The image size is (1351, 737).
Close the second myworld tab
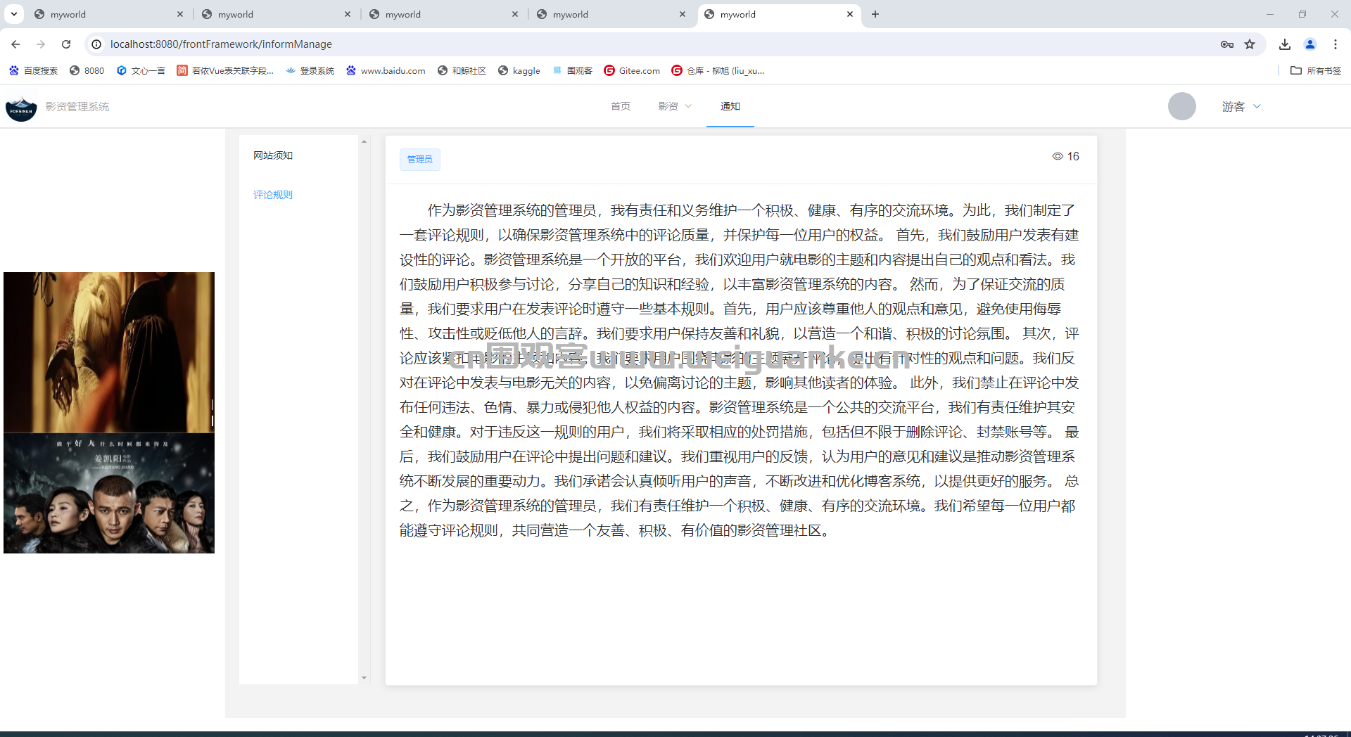click(348, 14)
